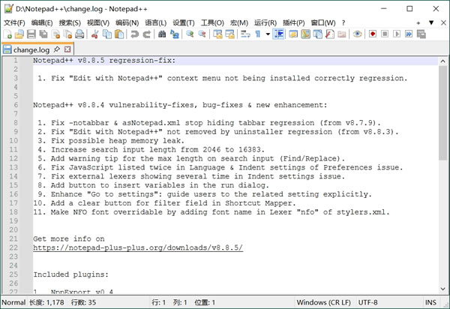
Task: Open the 宏(M) menu
Action: pyautogui.click(x=238, y=22)
